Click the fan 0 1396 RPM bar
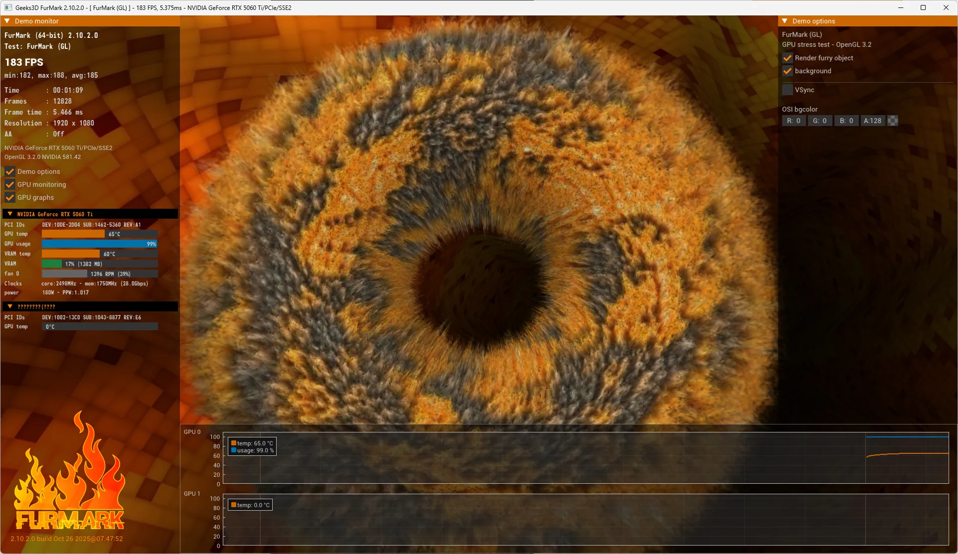The width and height of the screenshot is (958, 554). [x=100, y=274]
